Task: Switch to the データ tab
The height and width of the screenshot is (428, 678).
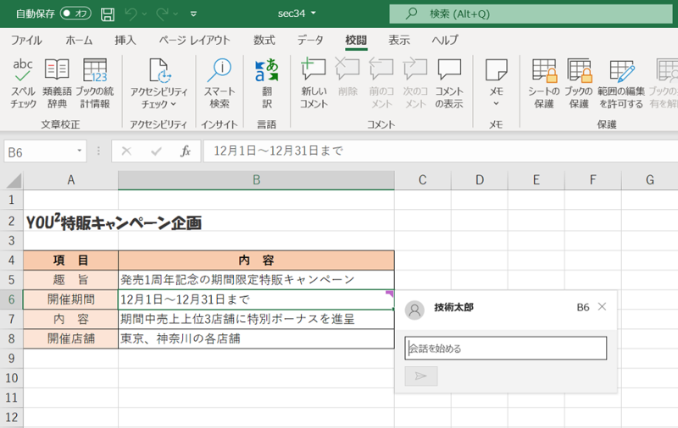Action: [x=310, y=40]
